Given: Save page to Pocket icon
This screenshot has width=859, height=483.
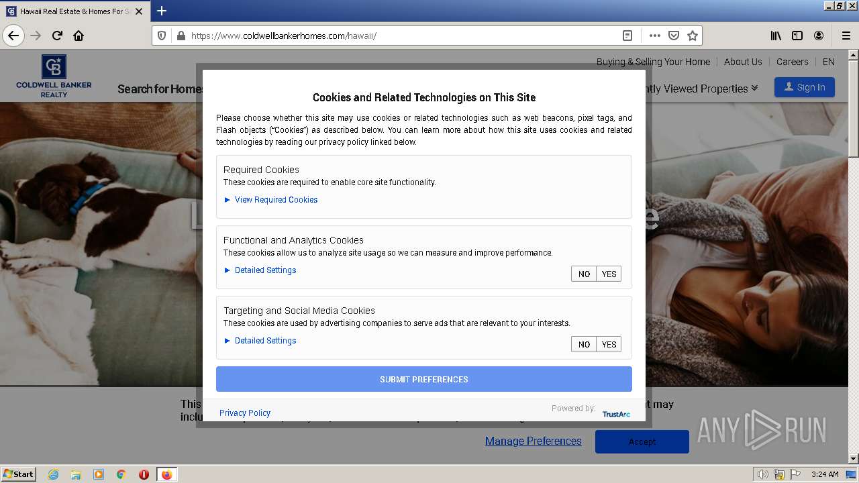Looking at the screenshot, I should coord(674,36).
